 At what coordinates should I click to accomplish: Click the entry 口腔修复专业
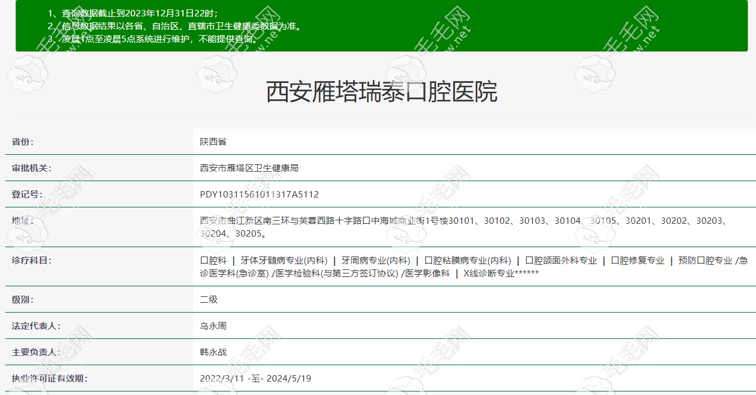click(638, 261)
